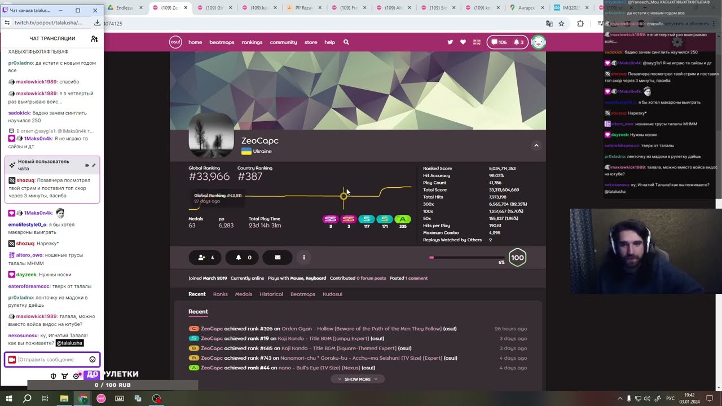
Task: Open the rankings menu
Action: click(x=252, y=42)
